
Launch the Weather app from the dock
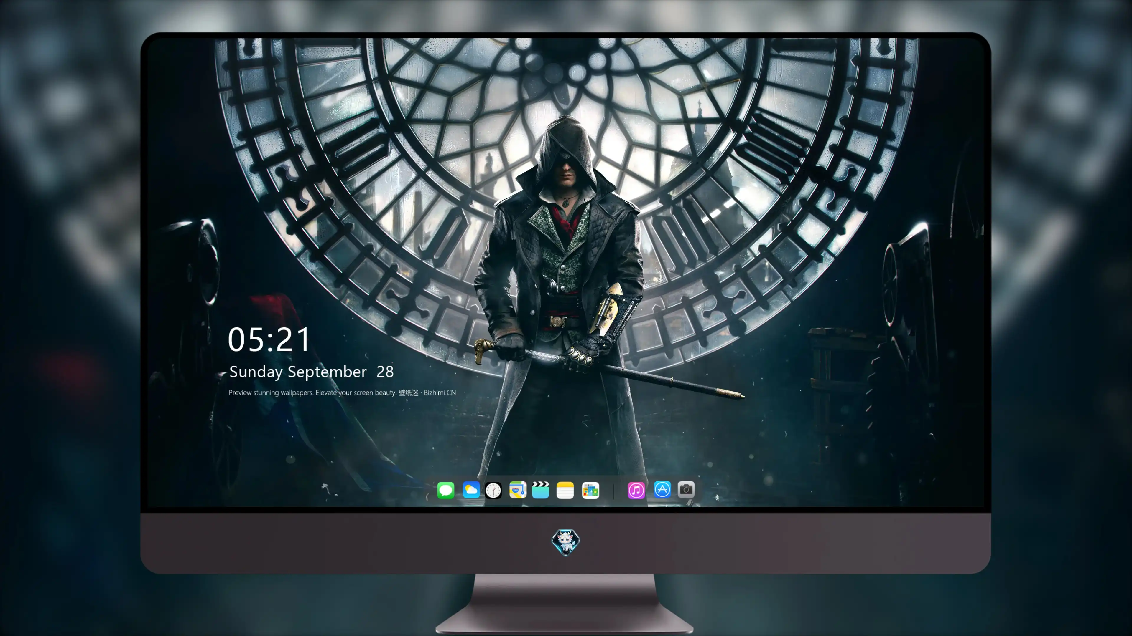471,490
